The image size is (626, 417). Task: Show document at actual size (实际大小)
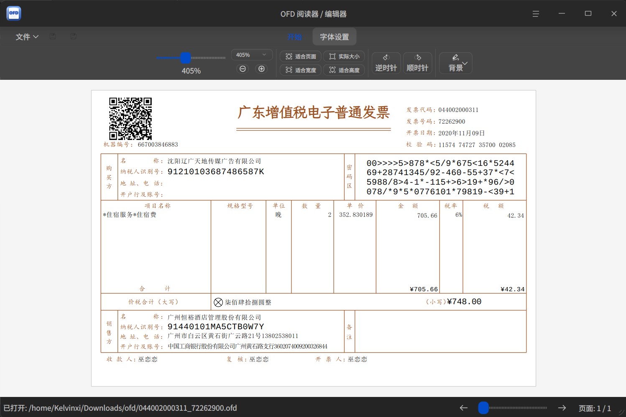click(x=344, y=56)
